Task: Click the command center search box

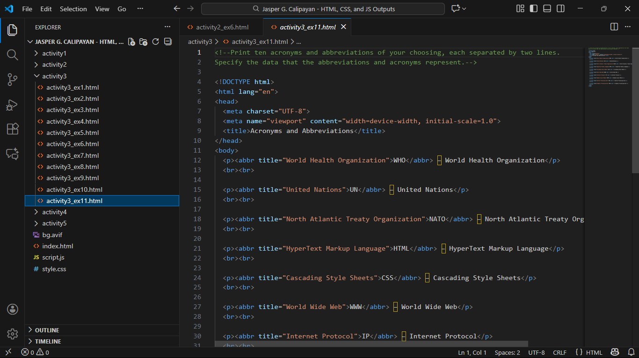Action: click(323, 9)
